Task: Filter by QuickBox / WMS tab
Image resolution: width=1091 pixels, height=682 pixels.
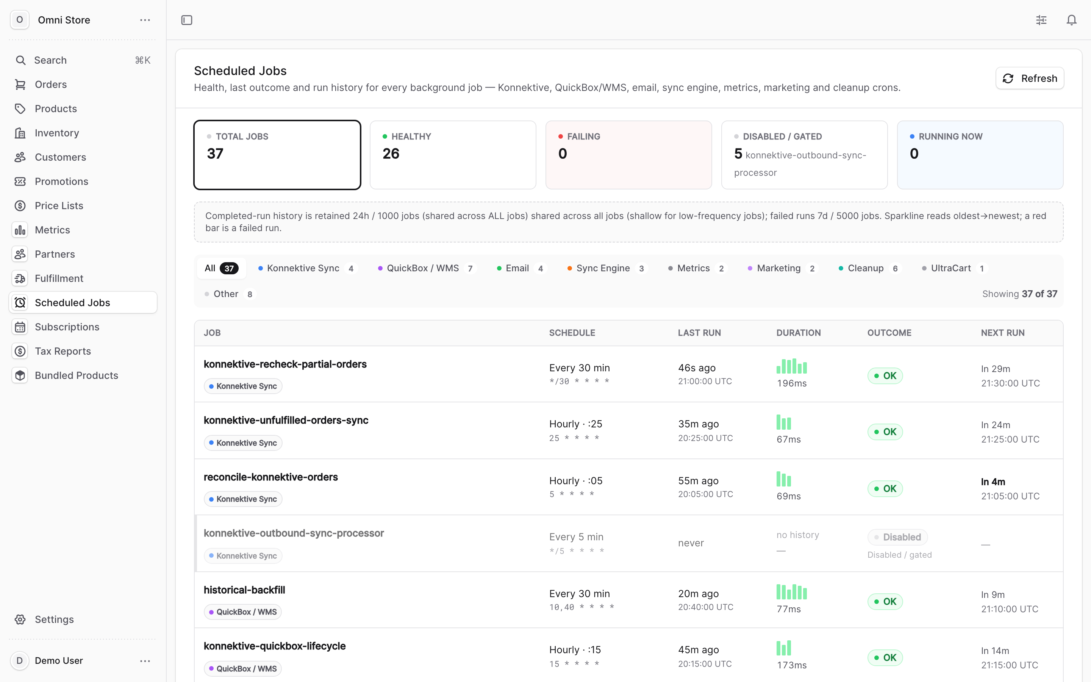Action: 427,268
